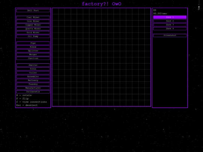Click the 'R = rotate' hint
203x152 pixels.
[24, 95]
